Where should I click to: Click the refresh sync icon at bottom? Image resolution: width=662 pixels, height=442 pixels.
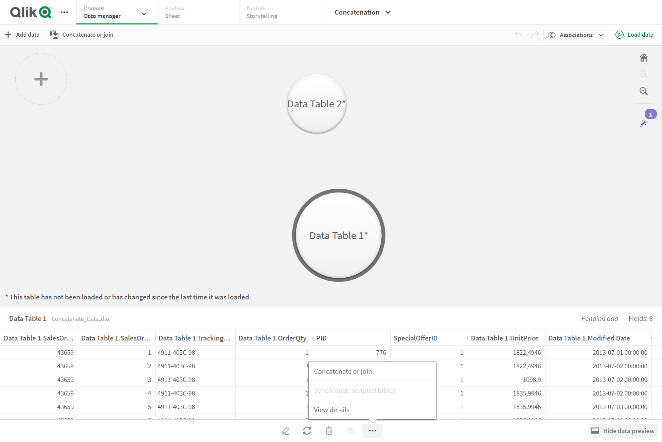pyautogui.click(x=307, y=431)
